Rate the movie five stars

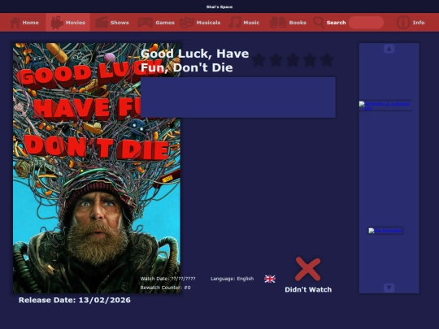[x=327, y=60]
